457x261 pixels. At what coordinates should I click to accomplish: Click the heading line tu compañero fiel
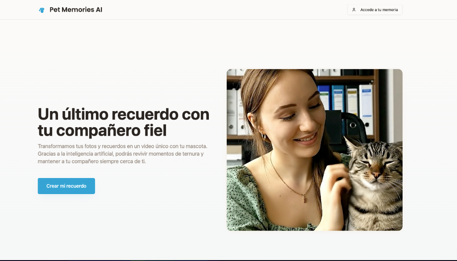tap(102, 130)
